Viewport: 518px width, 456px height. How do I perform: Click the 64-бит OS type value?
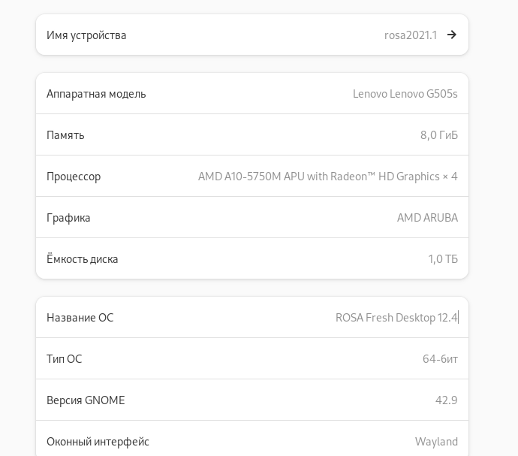[440, 359]
